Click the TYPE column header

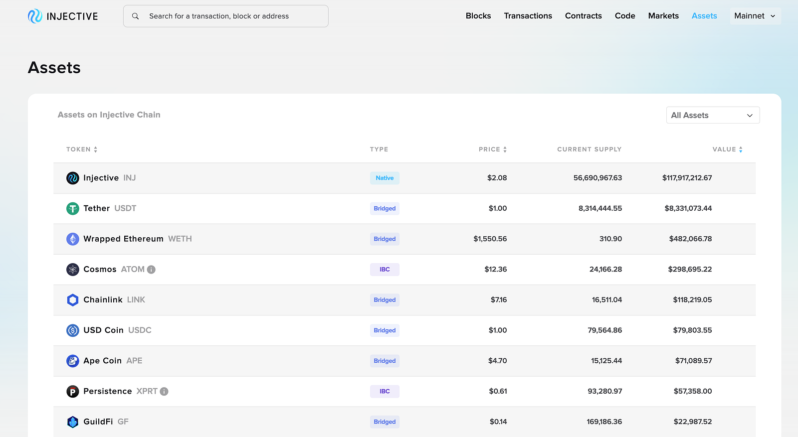click(x=379, y=149)
